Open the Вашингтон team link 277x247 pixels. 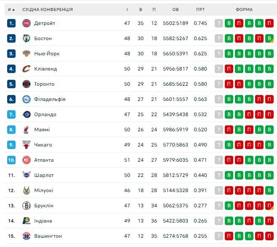click(48, 236)
